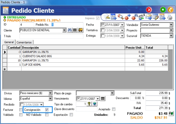176x124 pixels.
Task: Click the delivery truck icon beside Cliente
Action: (x=80, y=30)
